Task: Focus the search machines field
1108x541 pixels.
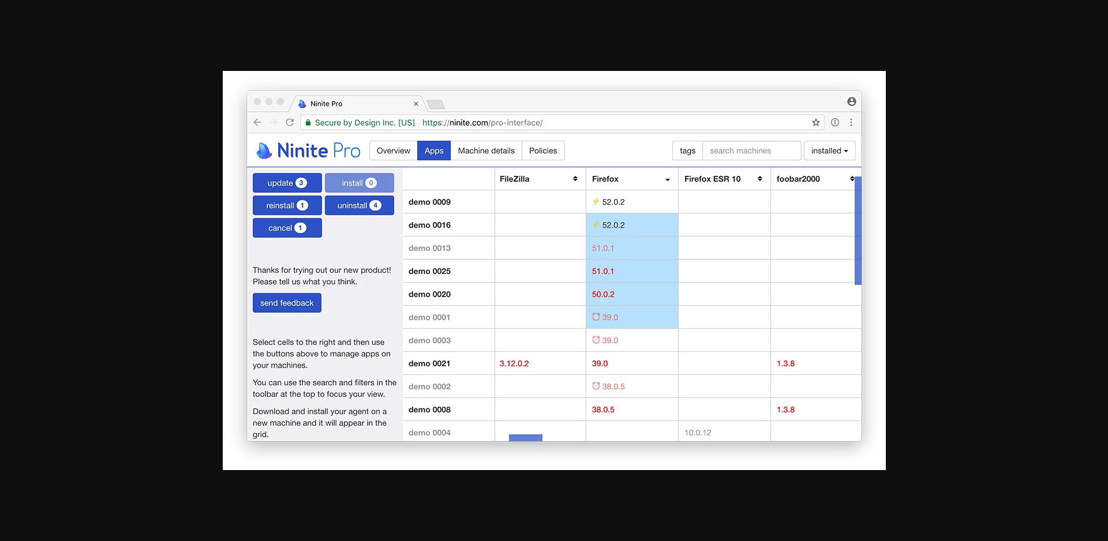Action: point(752,151)
